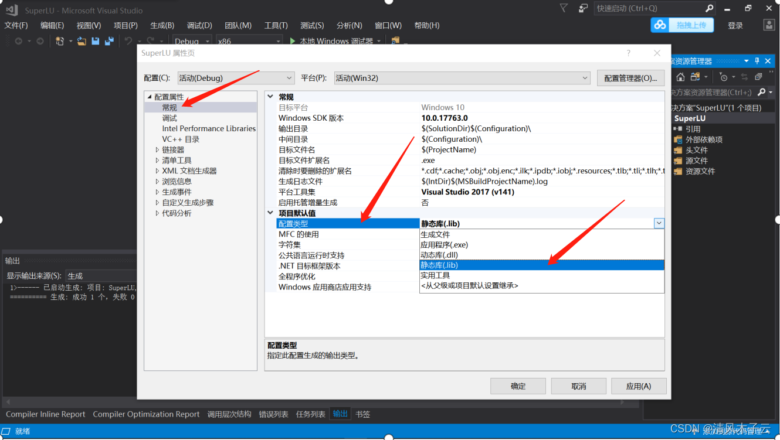Switch to the 书签 tab
Screen dimensions: 780x440
(363, 414)
